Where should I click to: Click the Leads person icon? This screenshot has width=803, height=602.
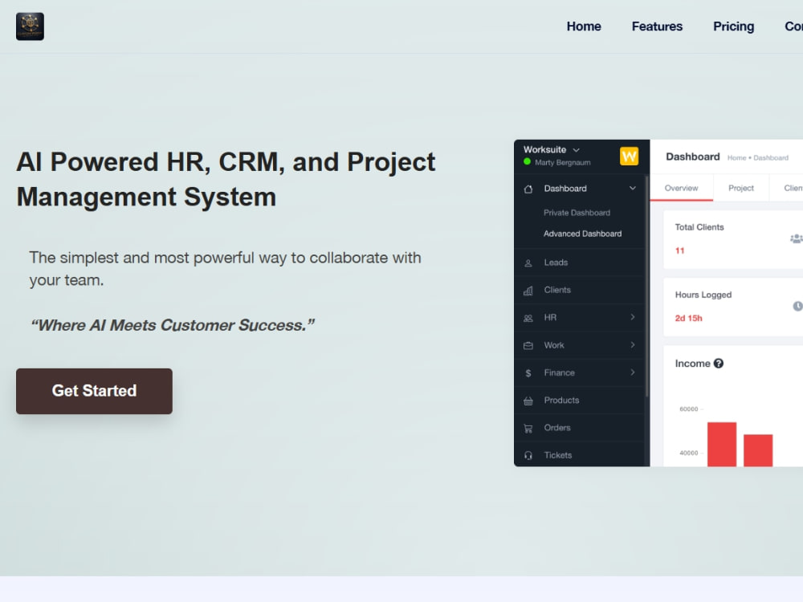528,263
